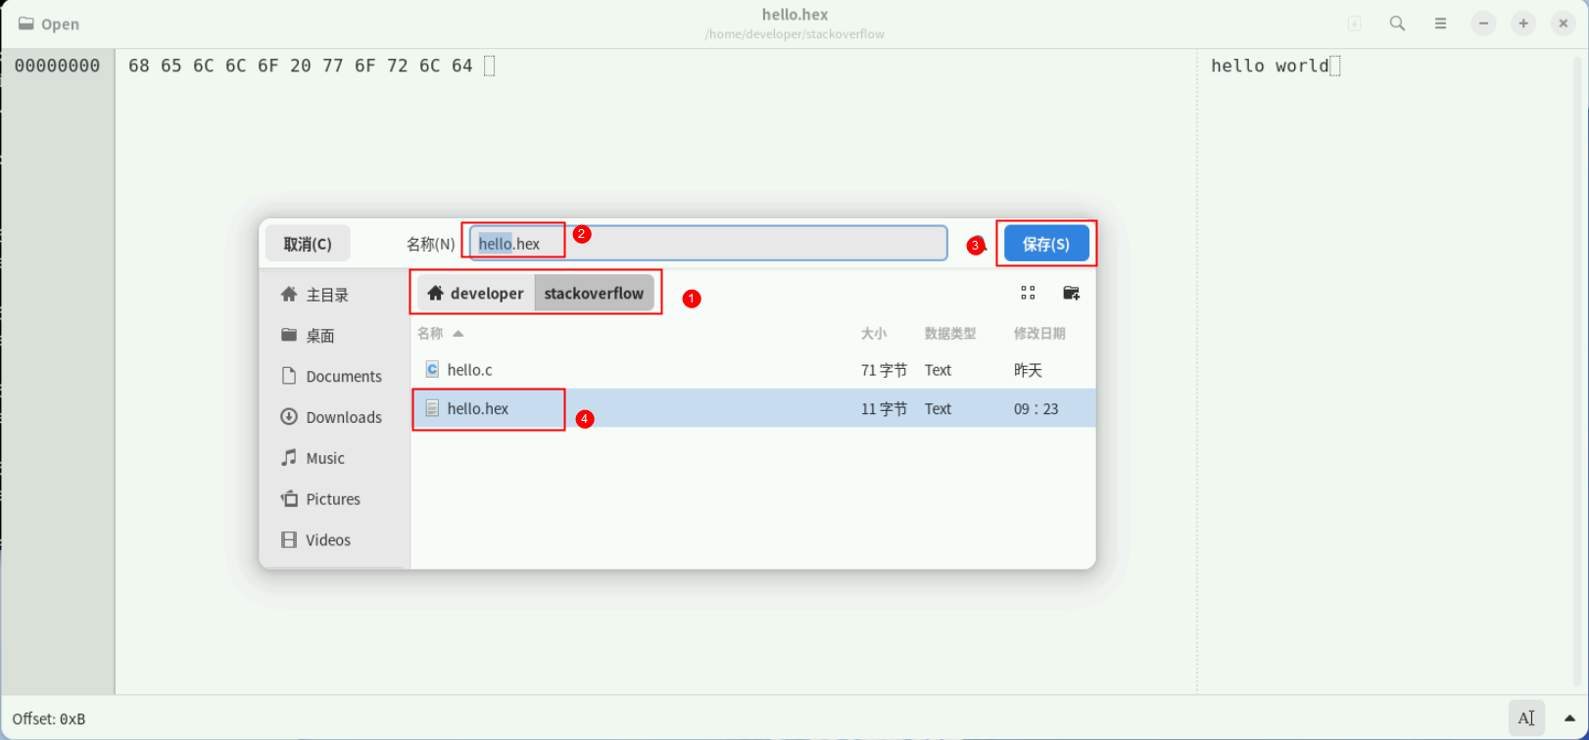Sort files by 数据类型 type column

pos(950,334)
